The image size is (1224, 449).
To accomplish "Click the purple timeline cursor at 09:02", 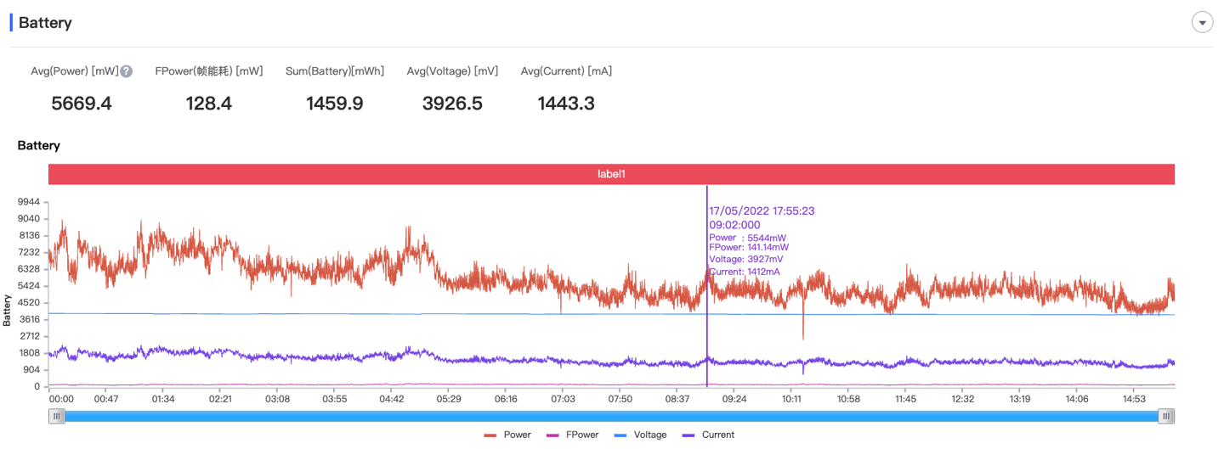I will pos(707,287).
